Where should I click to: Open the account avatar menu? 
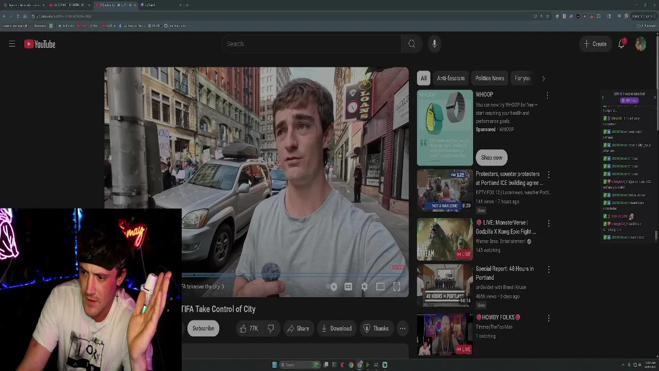[640, 44]
